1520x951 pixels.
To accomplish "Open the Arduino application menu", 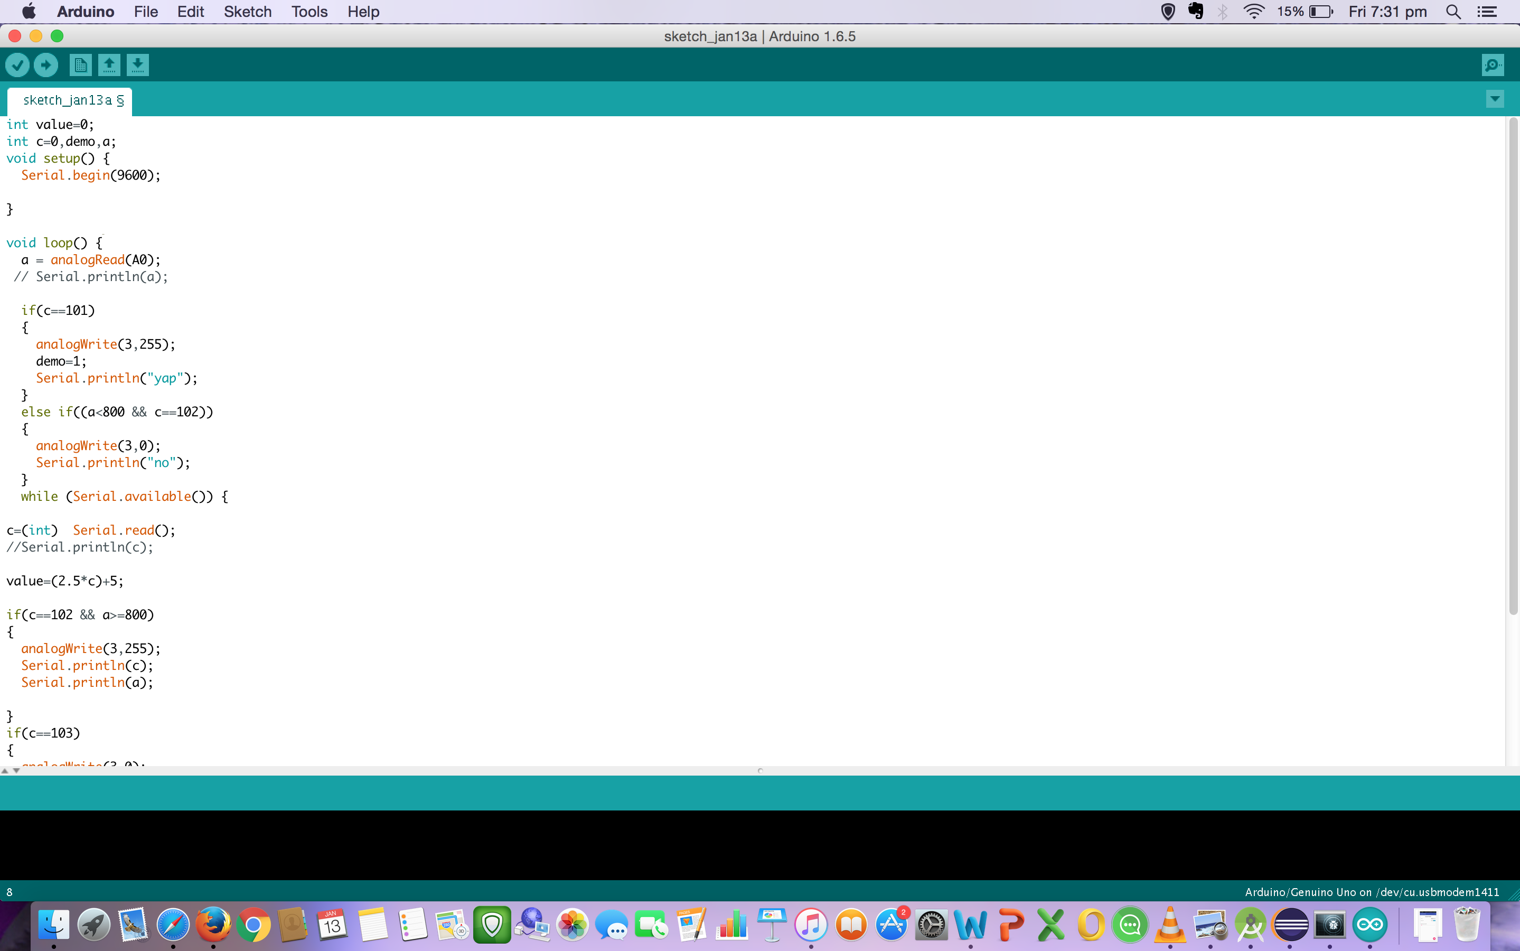I will (86, 11).
